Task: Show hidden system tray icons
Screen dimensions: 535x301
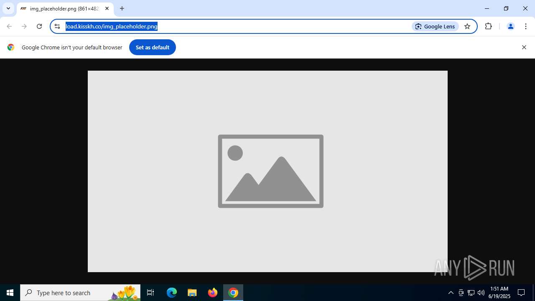Action: 451,293
